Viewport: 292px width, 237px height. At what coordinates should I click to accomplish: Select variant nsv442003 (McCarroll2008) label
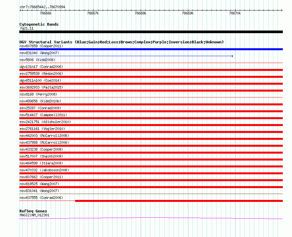point(44,136)
